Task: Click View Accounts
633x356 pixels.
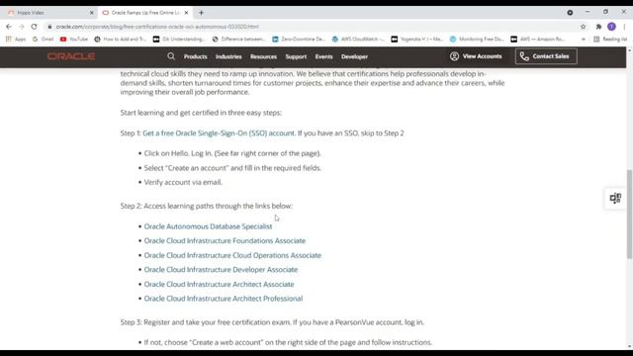Action: pyautogui.click(x=476, y=56)
